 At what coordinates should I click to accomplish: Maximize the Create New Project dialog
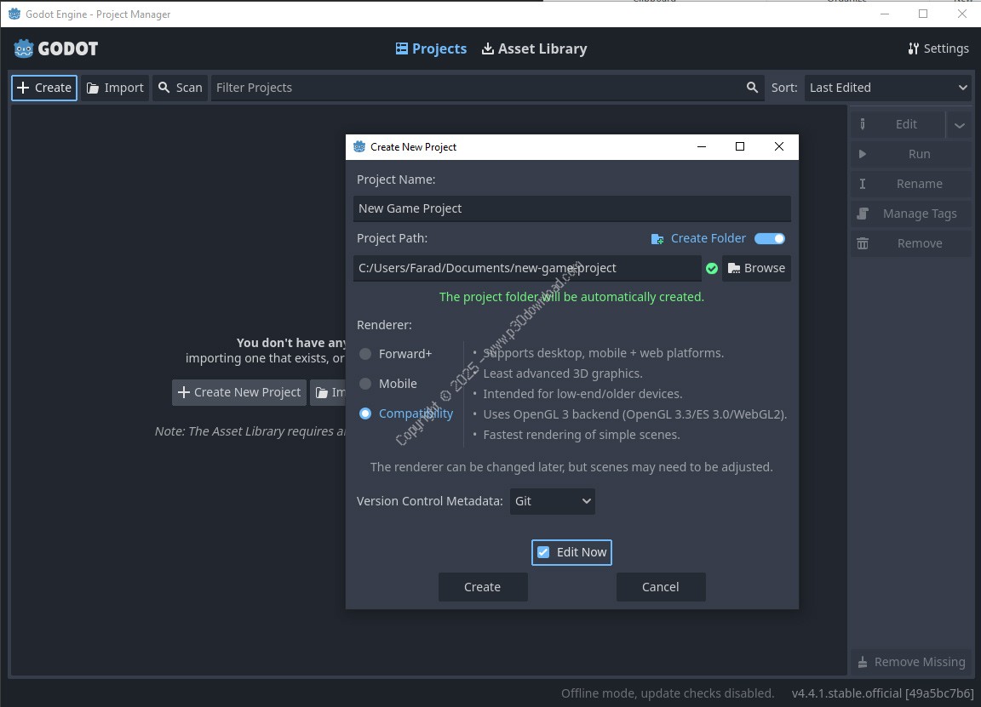click(x=740, y=146)
